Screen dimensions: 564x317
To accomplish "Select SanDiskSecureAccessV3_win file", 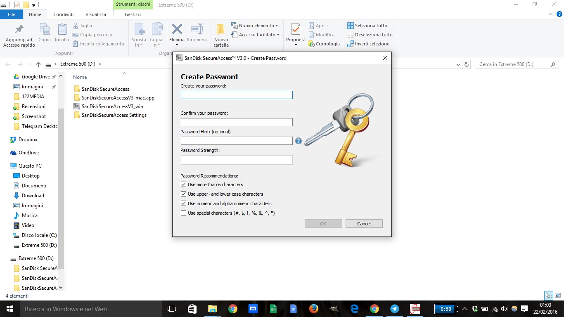I will point(109,106).
